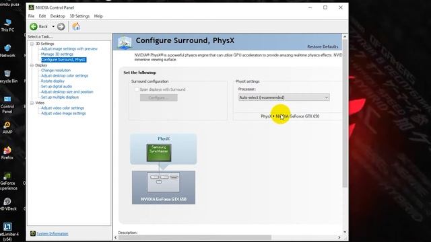Select Adjust video color settings
Screen dimensions: 431x242
pos(63,108)
